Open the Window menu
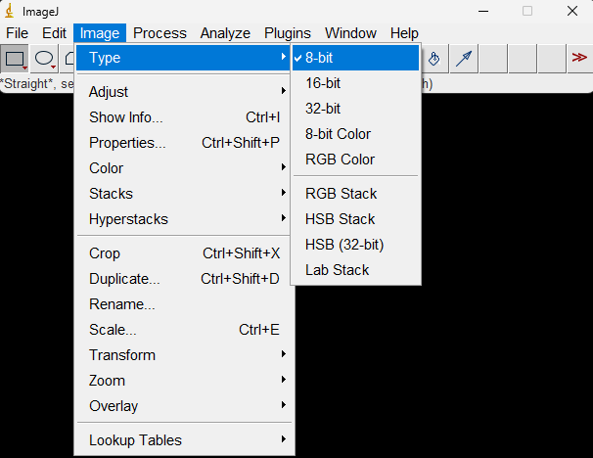 coord(350,33)
